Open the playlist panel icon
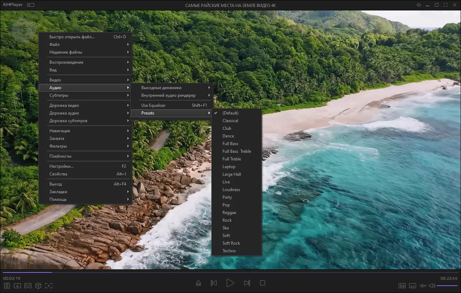 click(x=7, y=286)
